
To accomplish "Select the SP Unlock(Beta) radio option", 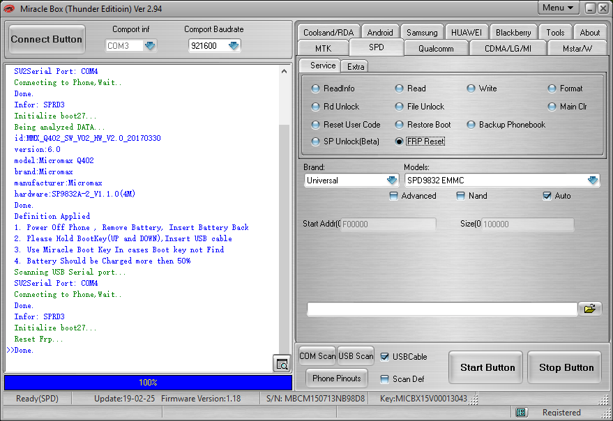I will [345, 141].
